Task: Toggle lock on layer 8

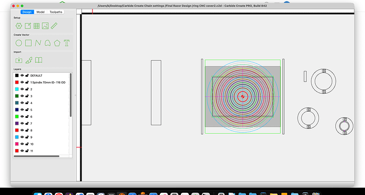Action: 27,130
